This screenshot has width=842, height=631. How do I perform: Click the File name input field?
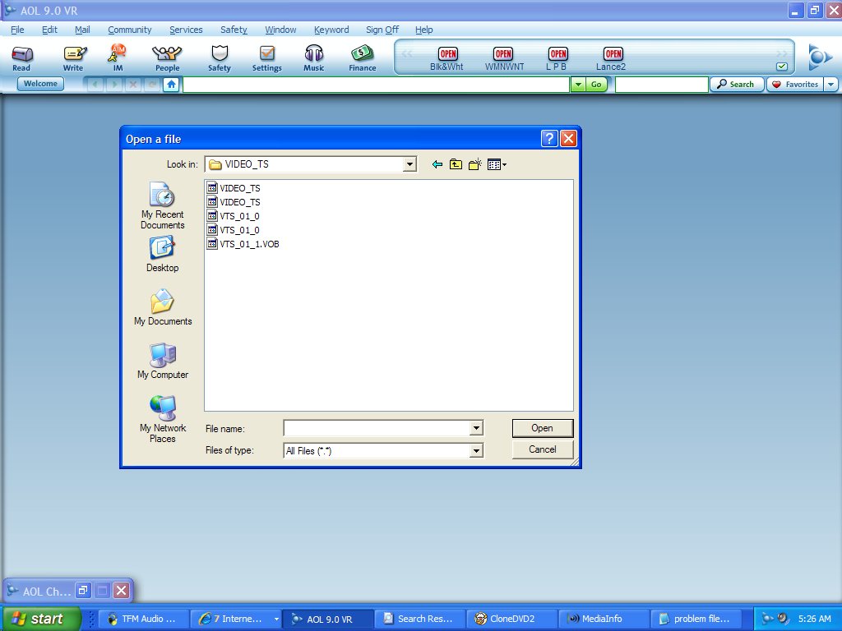[377, 428]
